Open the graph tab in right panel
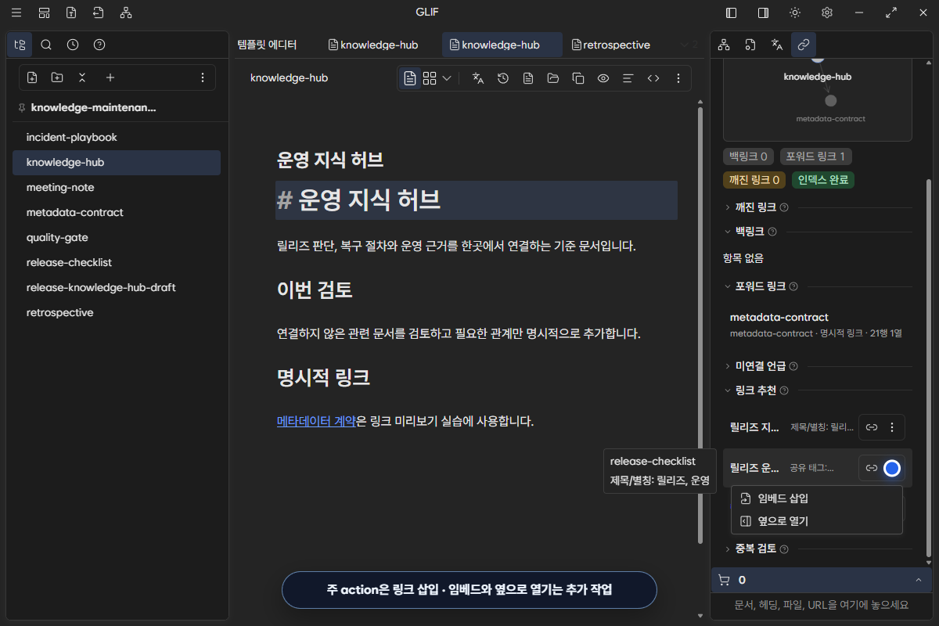Viewport: 939px width, 626px height. [724, 45]
